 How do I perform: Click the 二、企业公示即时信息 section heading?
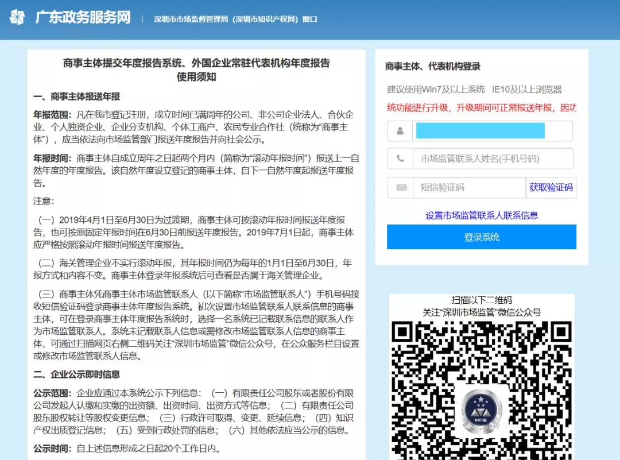(x=76, y=374)
